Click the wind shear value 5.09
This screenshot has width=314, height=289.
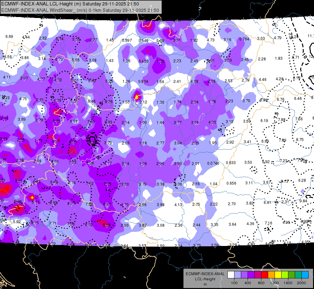pos(160,41)
